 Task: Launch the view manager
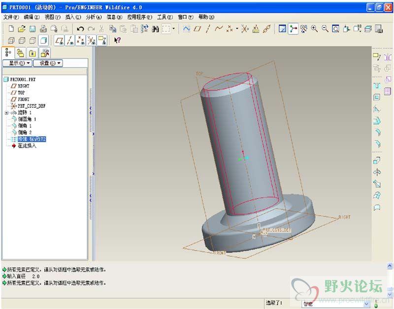click(379, 29)
